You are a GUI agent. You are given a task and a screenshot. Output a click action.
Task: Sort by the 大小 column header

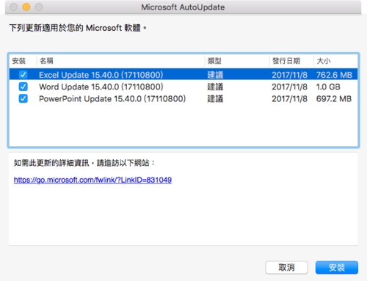324,61
